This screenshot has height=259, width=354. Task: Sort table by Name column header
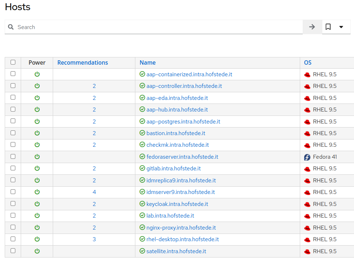pos(147,62)
